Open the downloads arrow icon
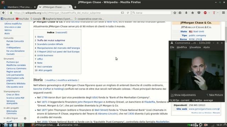This screenshot has width=227, height=127. click(186, 13)
